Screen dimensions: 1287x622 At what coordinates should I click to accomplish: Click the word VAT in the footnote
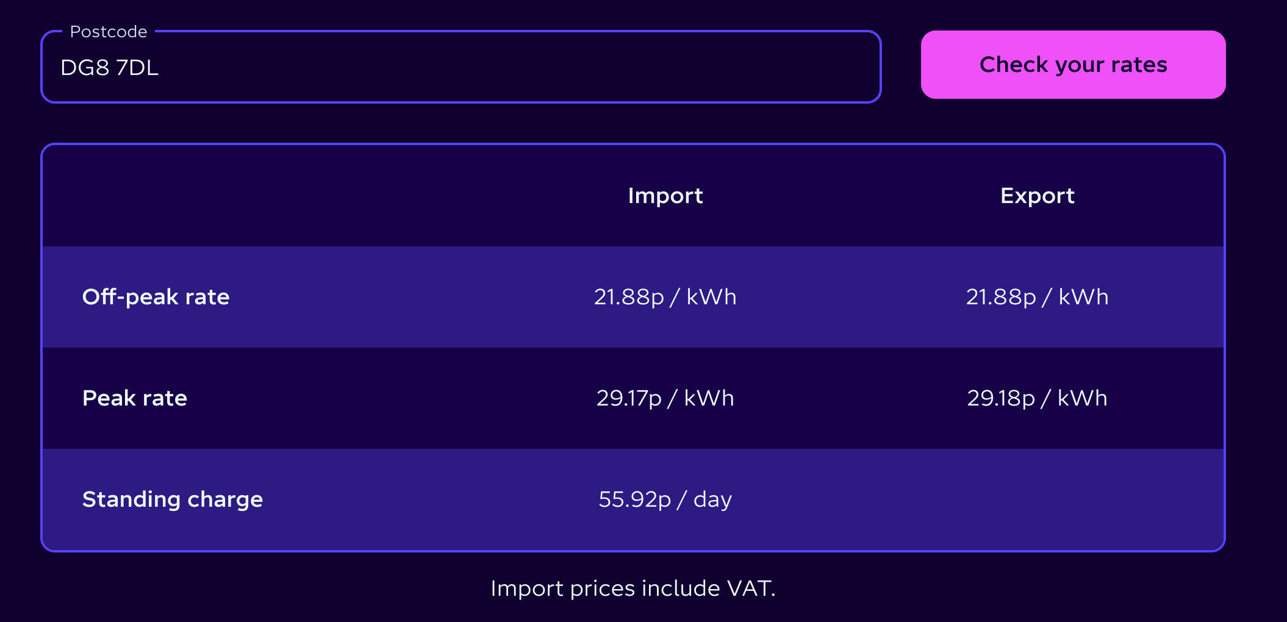point(750,588)
